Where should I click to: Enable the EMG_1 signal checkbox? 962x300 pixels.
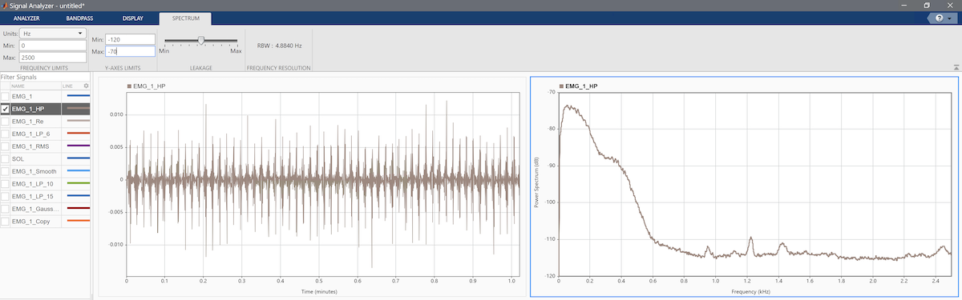coord(6,96)
